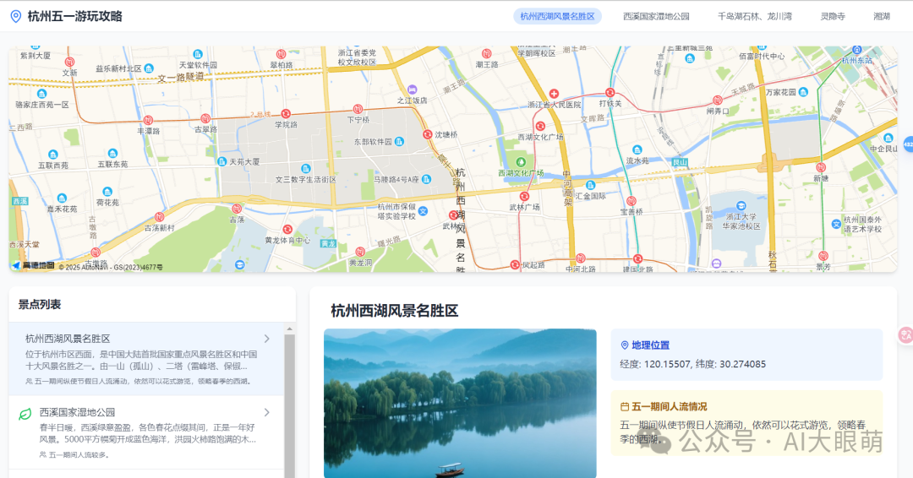Click the 杭州东站 railway station icon
Viewport: 913px width, 478px height.
click(x=856, y=50)
